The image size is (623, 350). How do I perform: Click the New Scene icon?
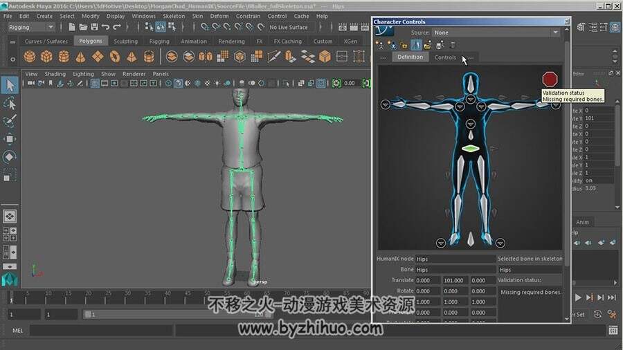coord(71,27)
